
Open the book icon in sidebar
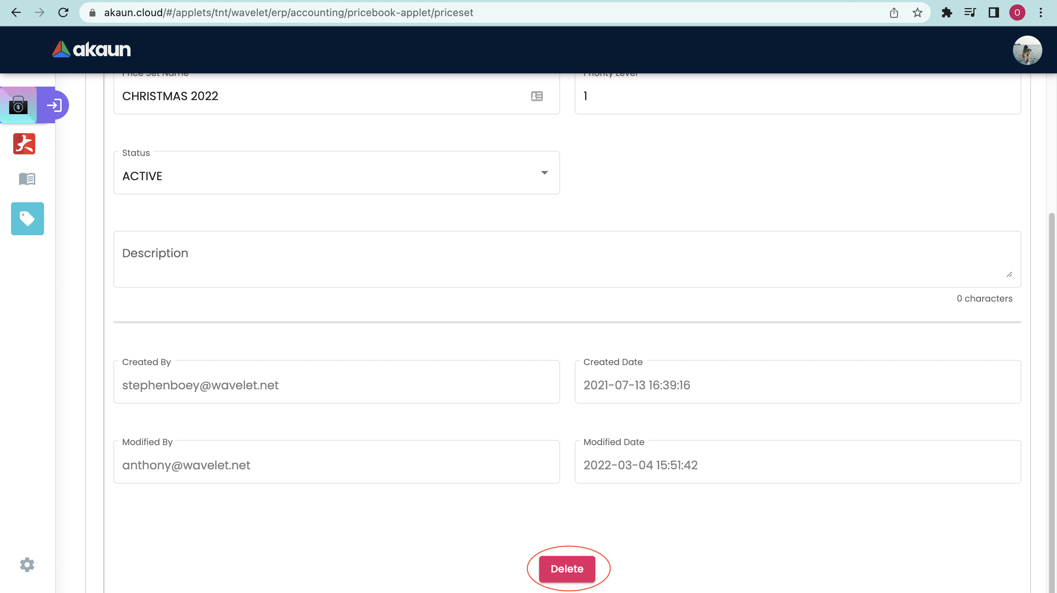tap(27, 179)
